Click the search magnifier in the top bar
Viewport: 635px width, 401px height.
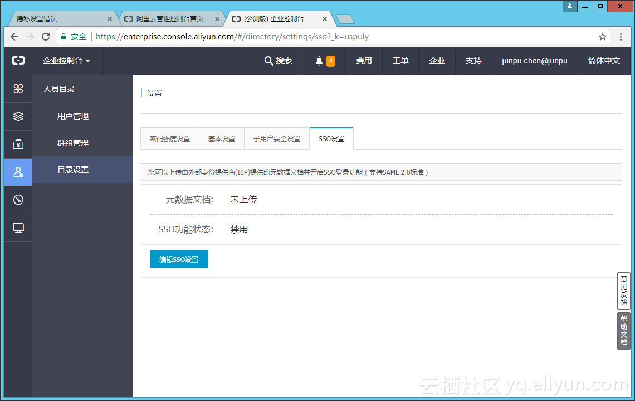[x=269, y=61]
